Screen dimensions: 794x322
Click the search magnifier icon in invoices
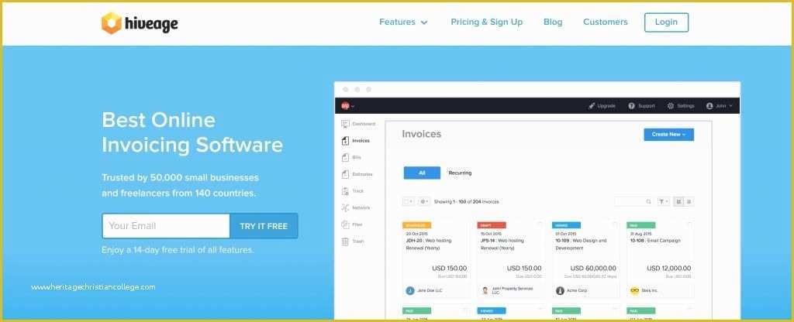[649, 202]
